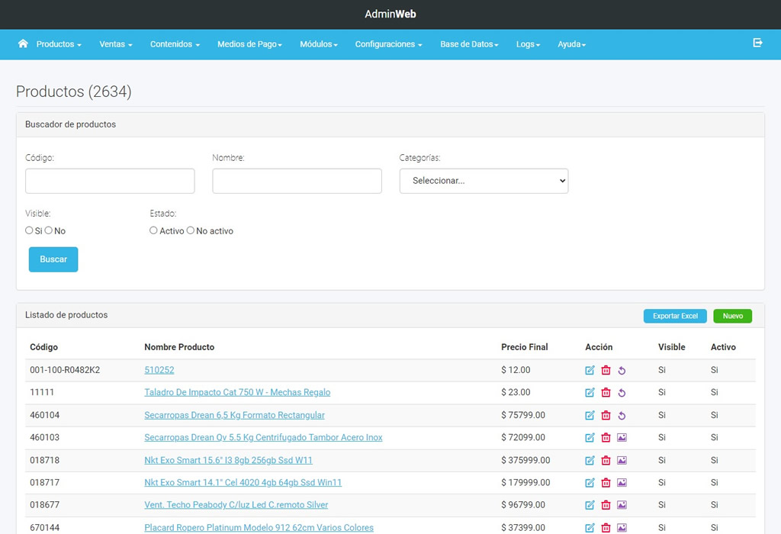This screenshot has width=781, height=534.
Task: Choose the 'Activo' Estado radio button
Action: [153, 230]
